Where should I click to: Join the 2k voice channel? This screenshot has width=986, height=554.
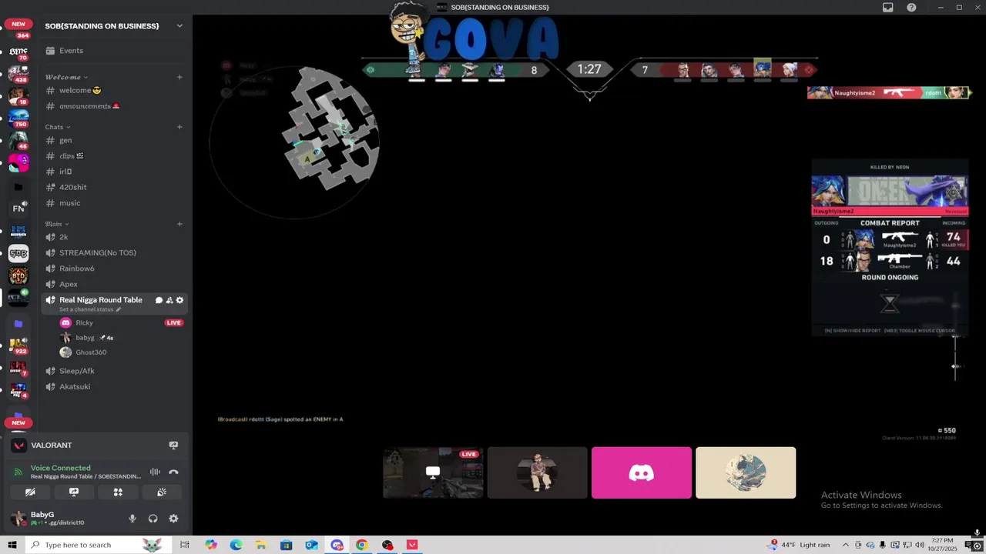pos(114,237)
